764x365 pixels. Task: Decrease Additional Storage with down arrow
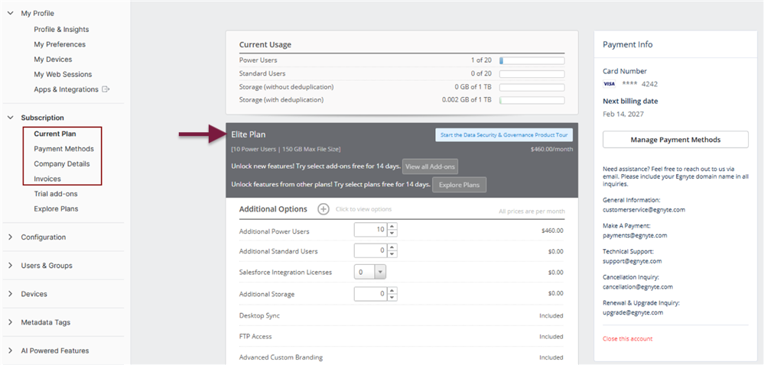pos(393,297)
